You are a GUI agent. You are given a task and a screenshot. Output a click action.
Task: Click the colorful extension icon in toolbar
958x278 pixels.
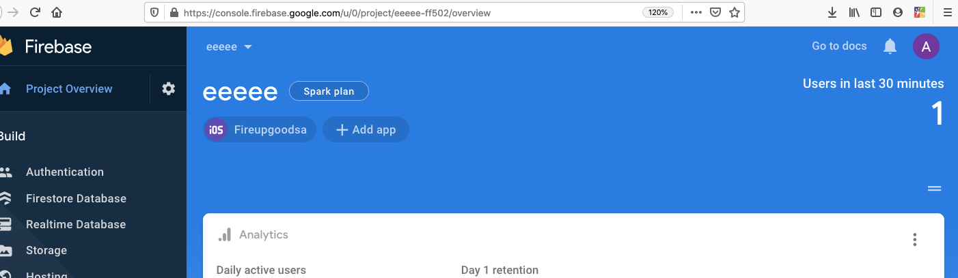[x=920, y=12]
